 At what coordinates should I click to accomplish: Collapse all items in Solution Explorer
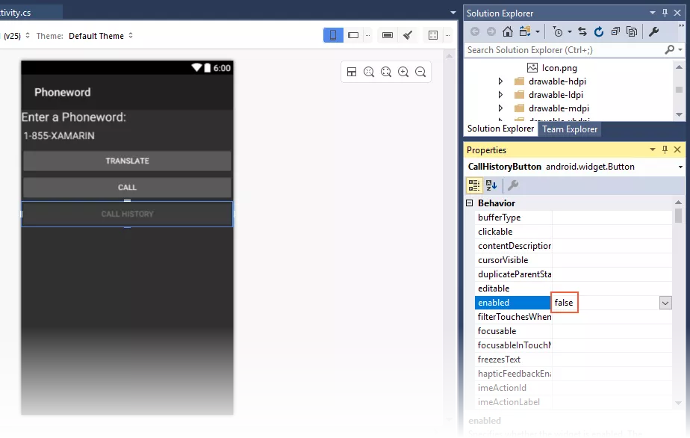[x=615, y=31]
